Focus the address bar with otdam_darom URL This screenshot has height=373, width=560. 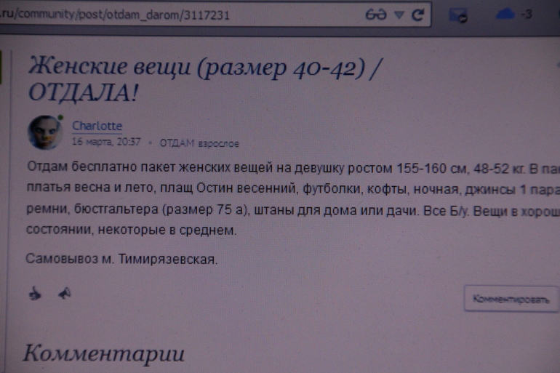[x=182, y=14]
